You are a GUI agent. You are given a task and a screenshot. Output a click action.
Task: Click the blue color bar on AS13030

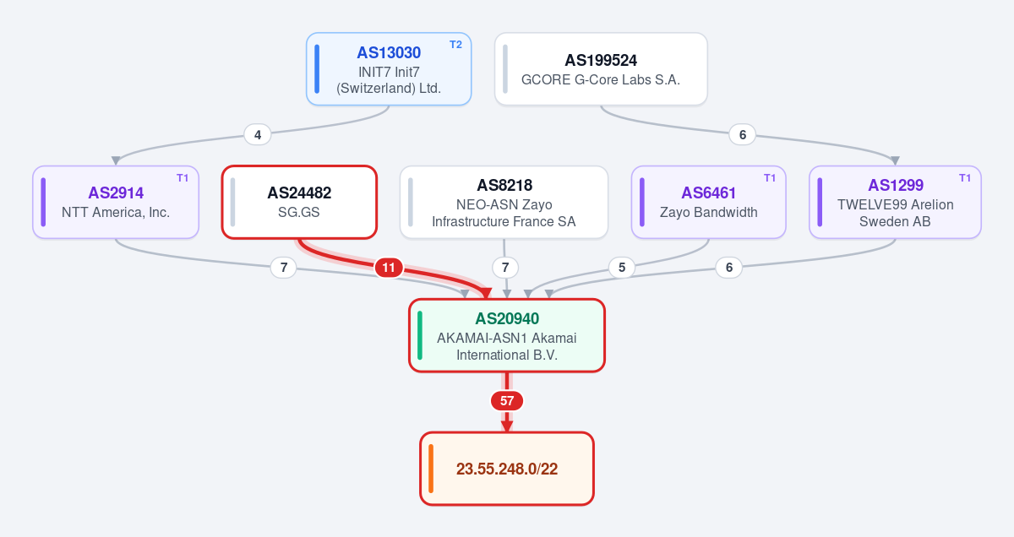point(317,69)
